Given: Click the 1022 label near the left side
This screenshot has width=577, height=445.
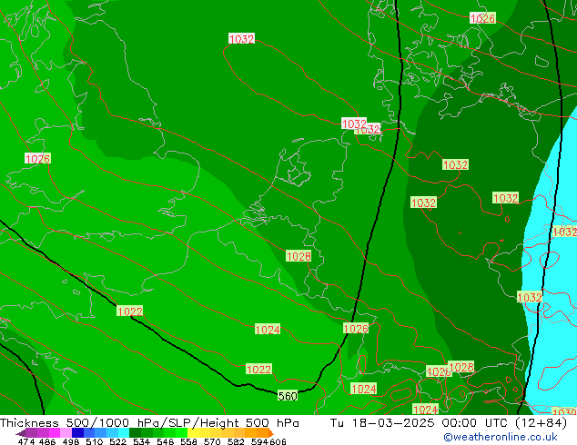Looking at the screenshot, I should coord(130,311).
